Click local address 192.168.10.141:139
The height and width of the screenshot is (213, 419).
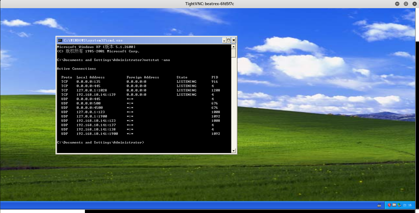tap(96, 95)
